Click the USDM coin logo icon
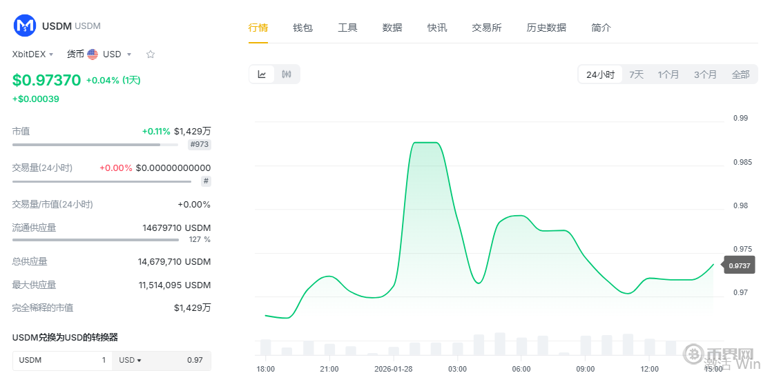Viewport: 761px width, 373px height. pyautogui.click(x=25, y=26)
